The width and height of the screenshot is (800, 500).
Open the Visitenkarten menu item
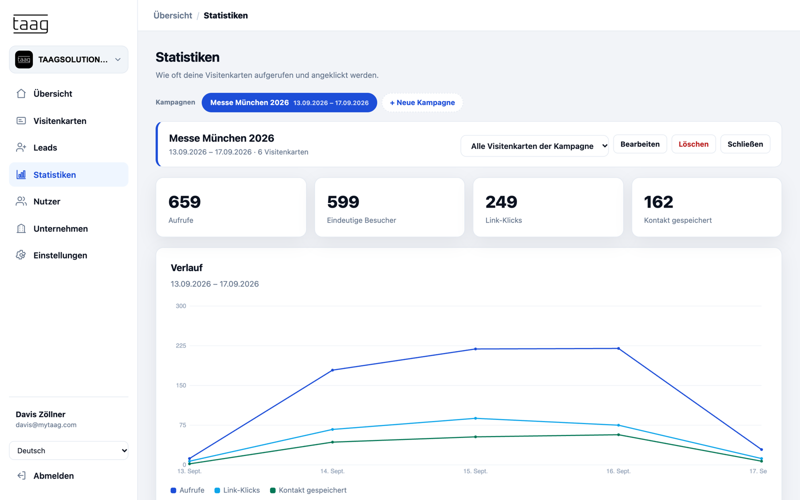(68, 120)
